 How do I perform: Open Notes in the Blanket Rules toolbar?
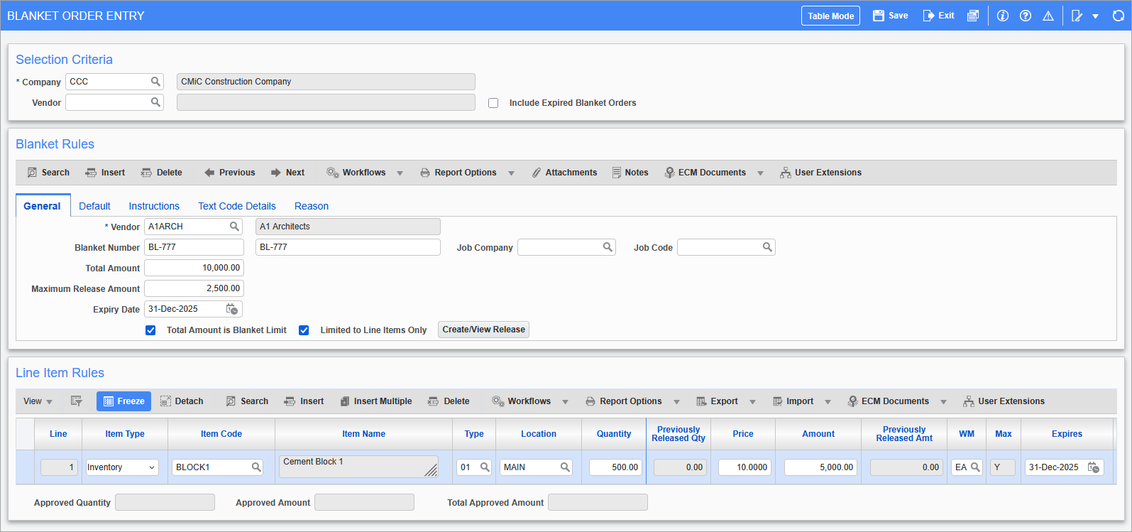[x=630, y=173]
